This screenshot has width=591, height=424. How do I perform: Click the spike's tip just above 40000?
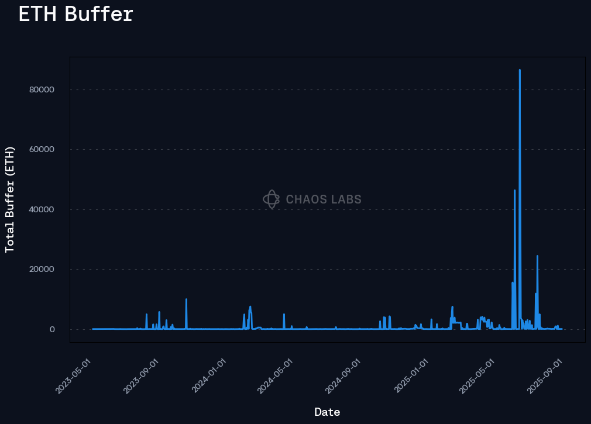point(515,190)
